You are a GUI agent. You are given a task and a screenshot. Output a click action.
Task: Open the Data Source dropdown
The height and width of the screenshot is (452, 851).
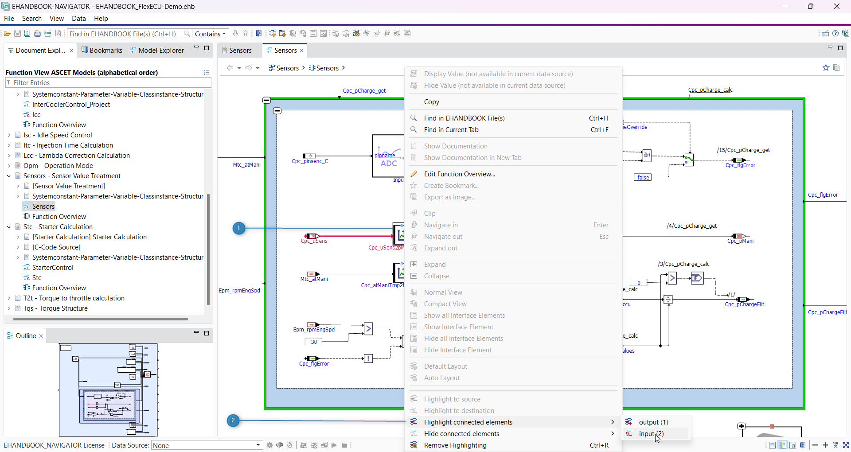pos(207,445)
